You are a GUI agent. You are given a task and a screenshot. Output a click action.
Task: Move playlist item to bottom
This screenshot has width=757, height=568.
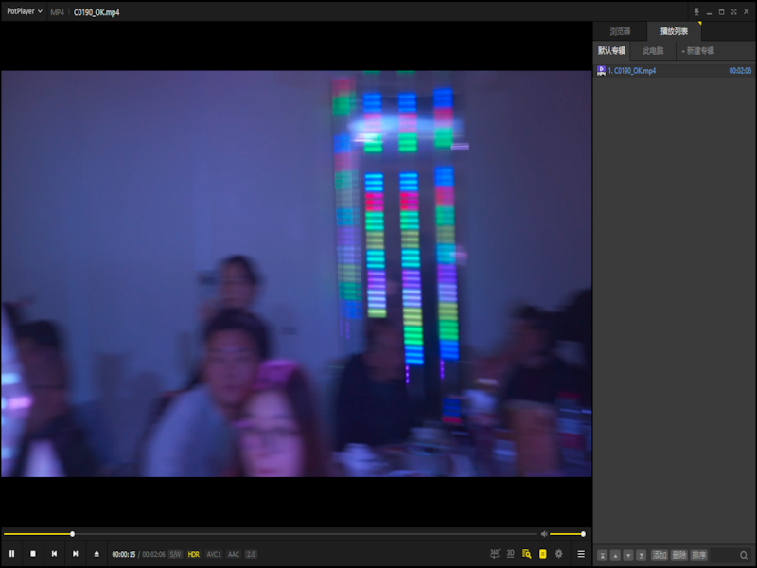click(x=642, y=556)
